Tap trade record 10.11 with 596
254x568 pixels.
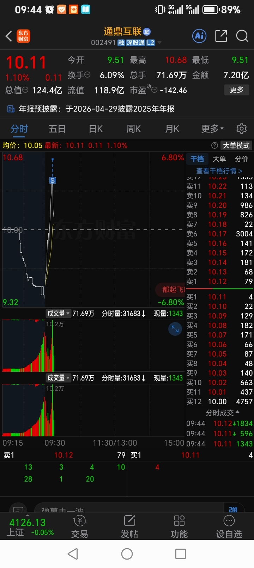[x=219, y=434]
